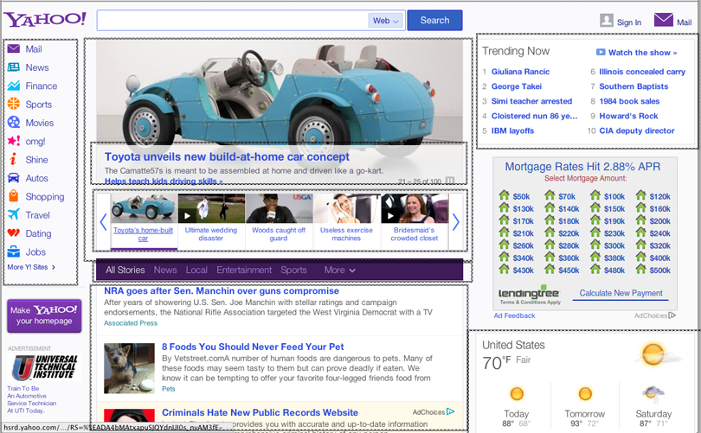This screenshot has width=701, height=433.
Task: Click the Associated Press source link
Action: click(x=131, y=323)
